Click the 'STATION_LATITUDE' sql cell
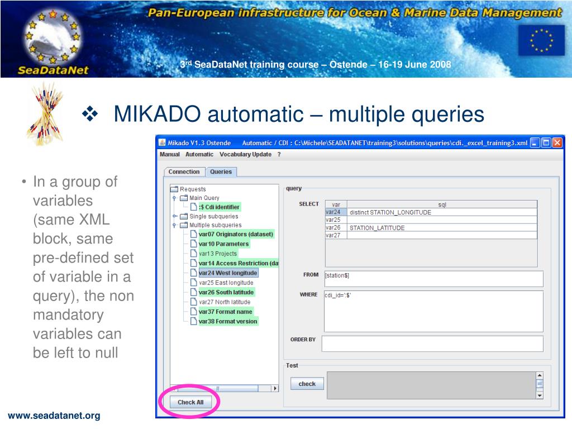Screen dimensions: 572x429 click(x=442, y=228)
